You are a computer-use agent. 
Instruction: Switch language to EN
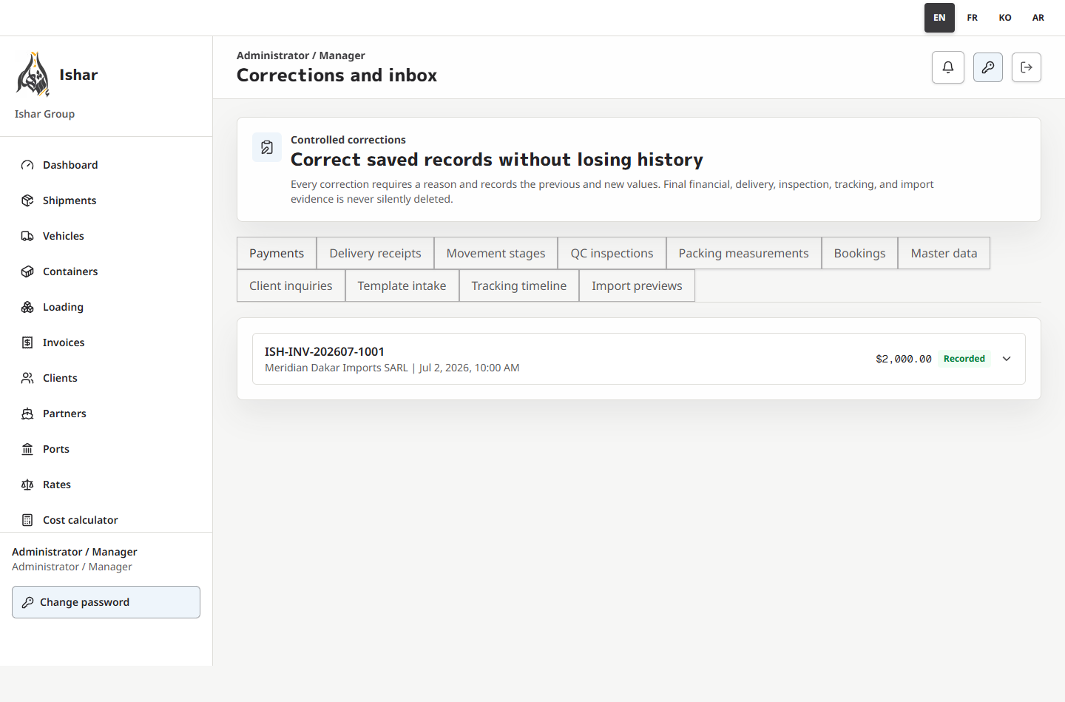click(x=939, y=18)
